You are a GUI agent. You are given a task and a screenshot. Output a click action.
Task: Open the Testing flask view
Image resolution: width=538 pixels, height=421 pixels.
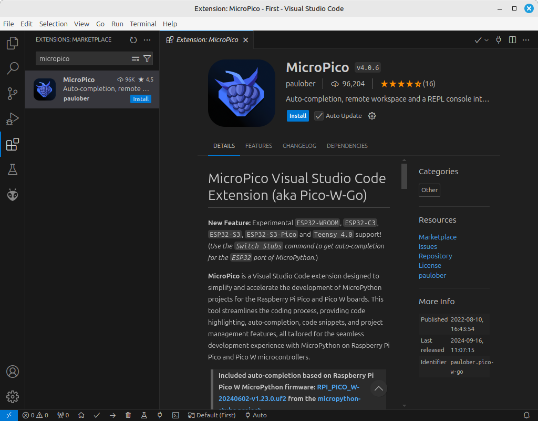point(13,169)
